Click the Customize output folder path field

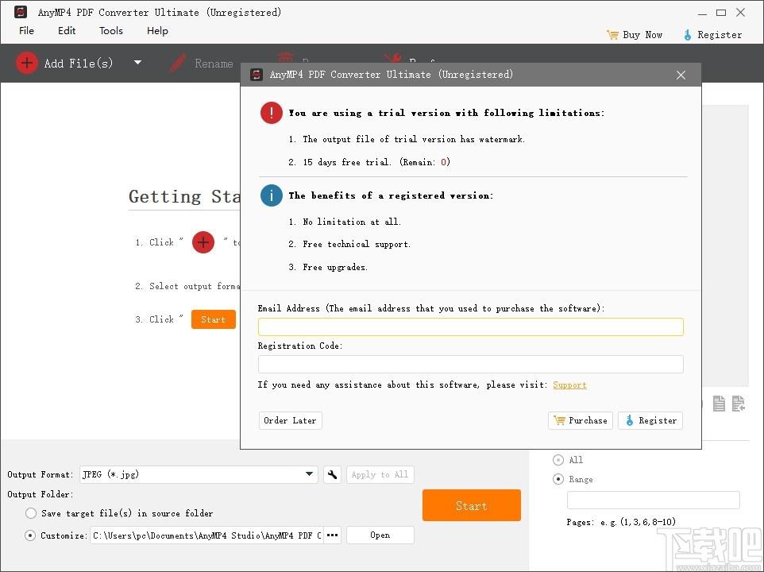pyautogui.click(x=207, y=535)
